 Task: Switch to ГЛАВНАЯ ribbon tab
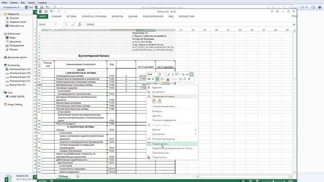(x=56, y=17)
